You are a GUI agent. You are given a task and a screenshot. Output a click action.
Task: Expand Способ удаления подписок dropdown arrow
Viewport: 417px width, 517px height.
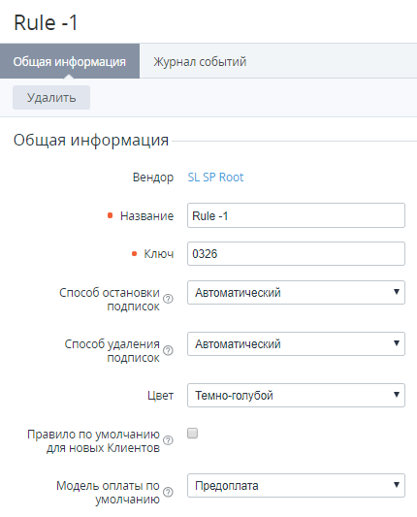point(397,343)
